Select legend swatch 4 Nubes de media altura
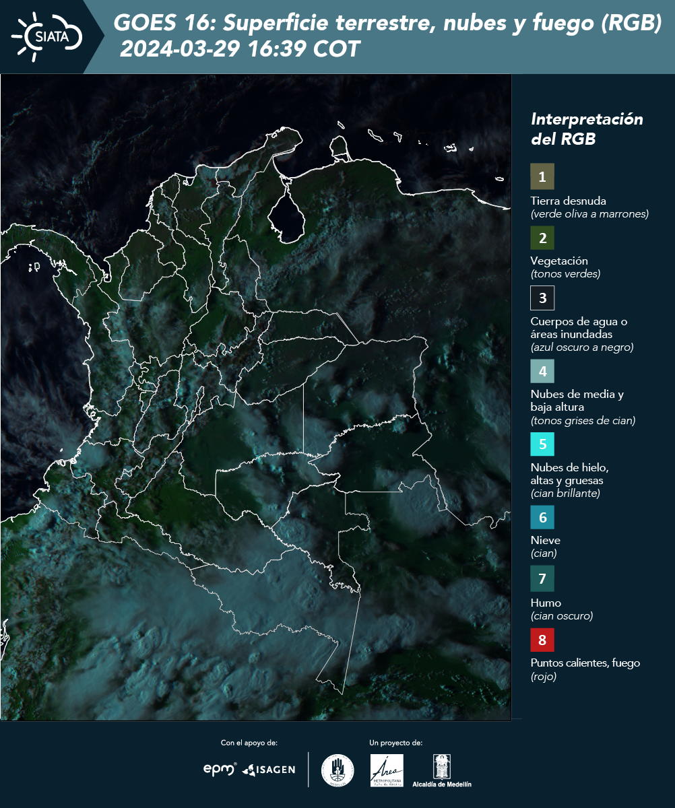 [542, 371]
